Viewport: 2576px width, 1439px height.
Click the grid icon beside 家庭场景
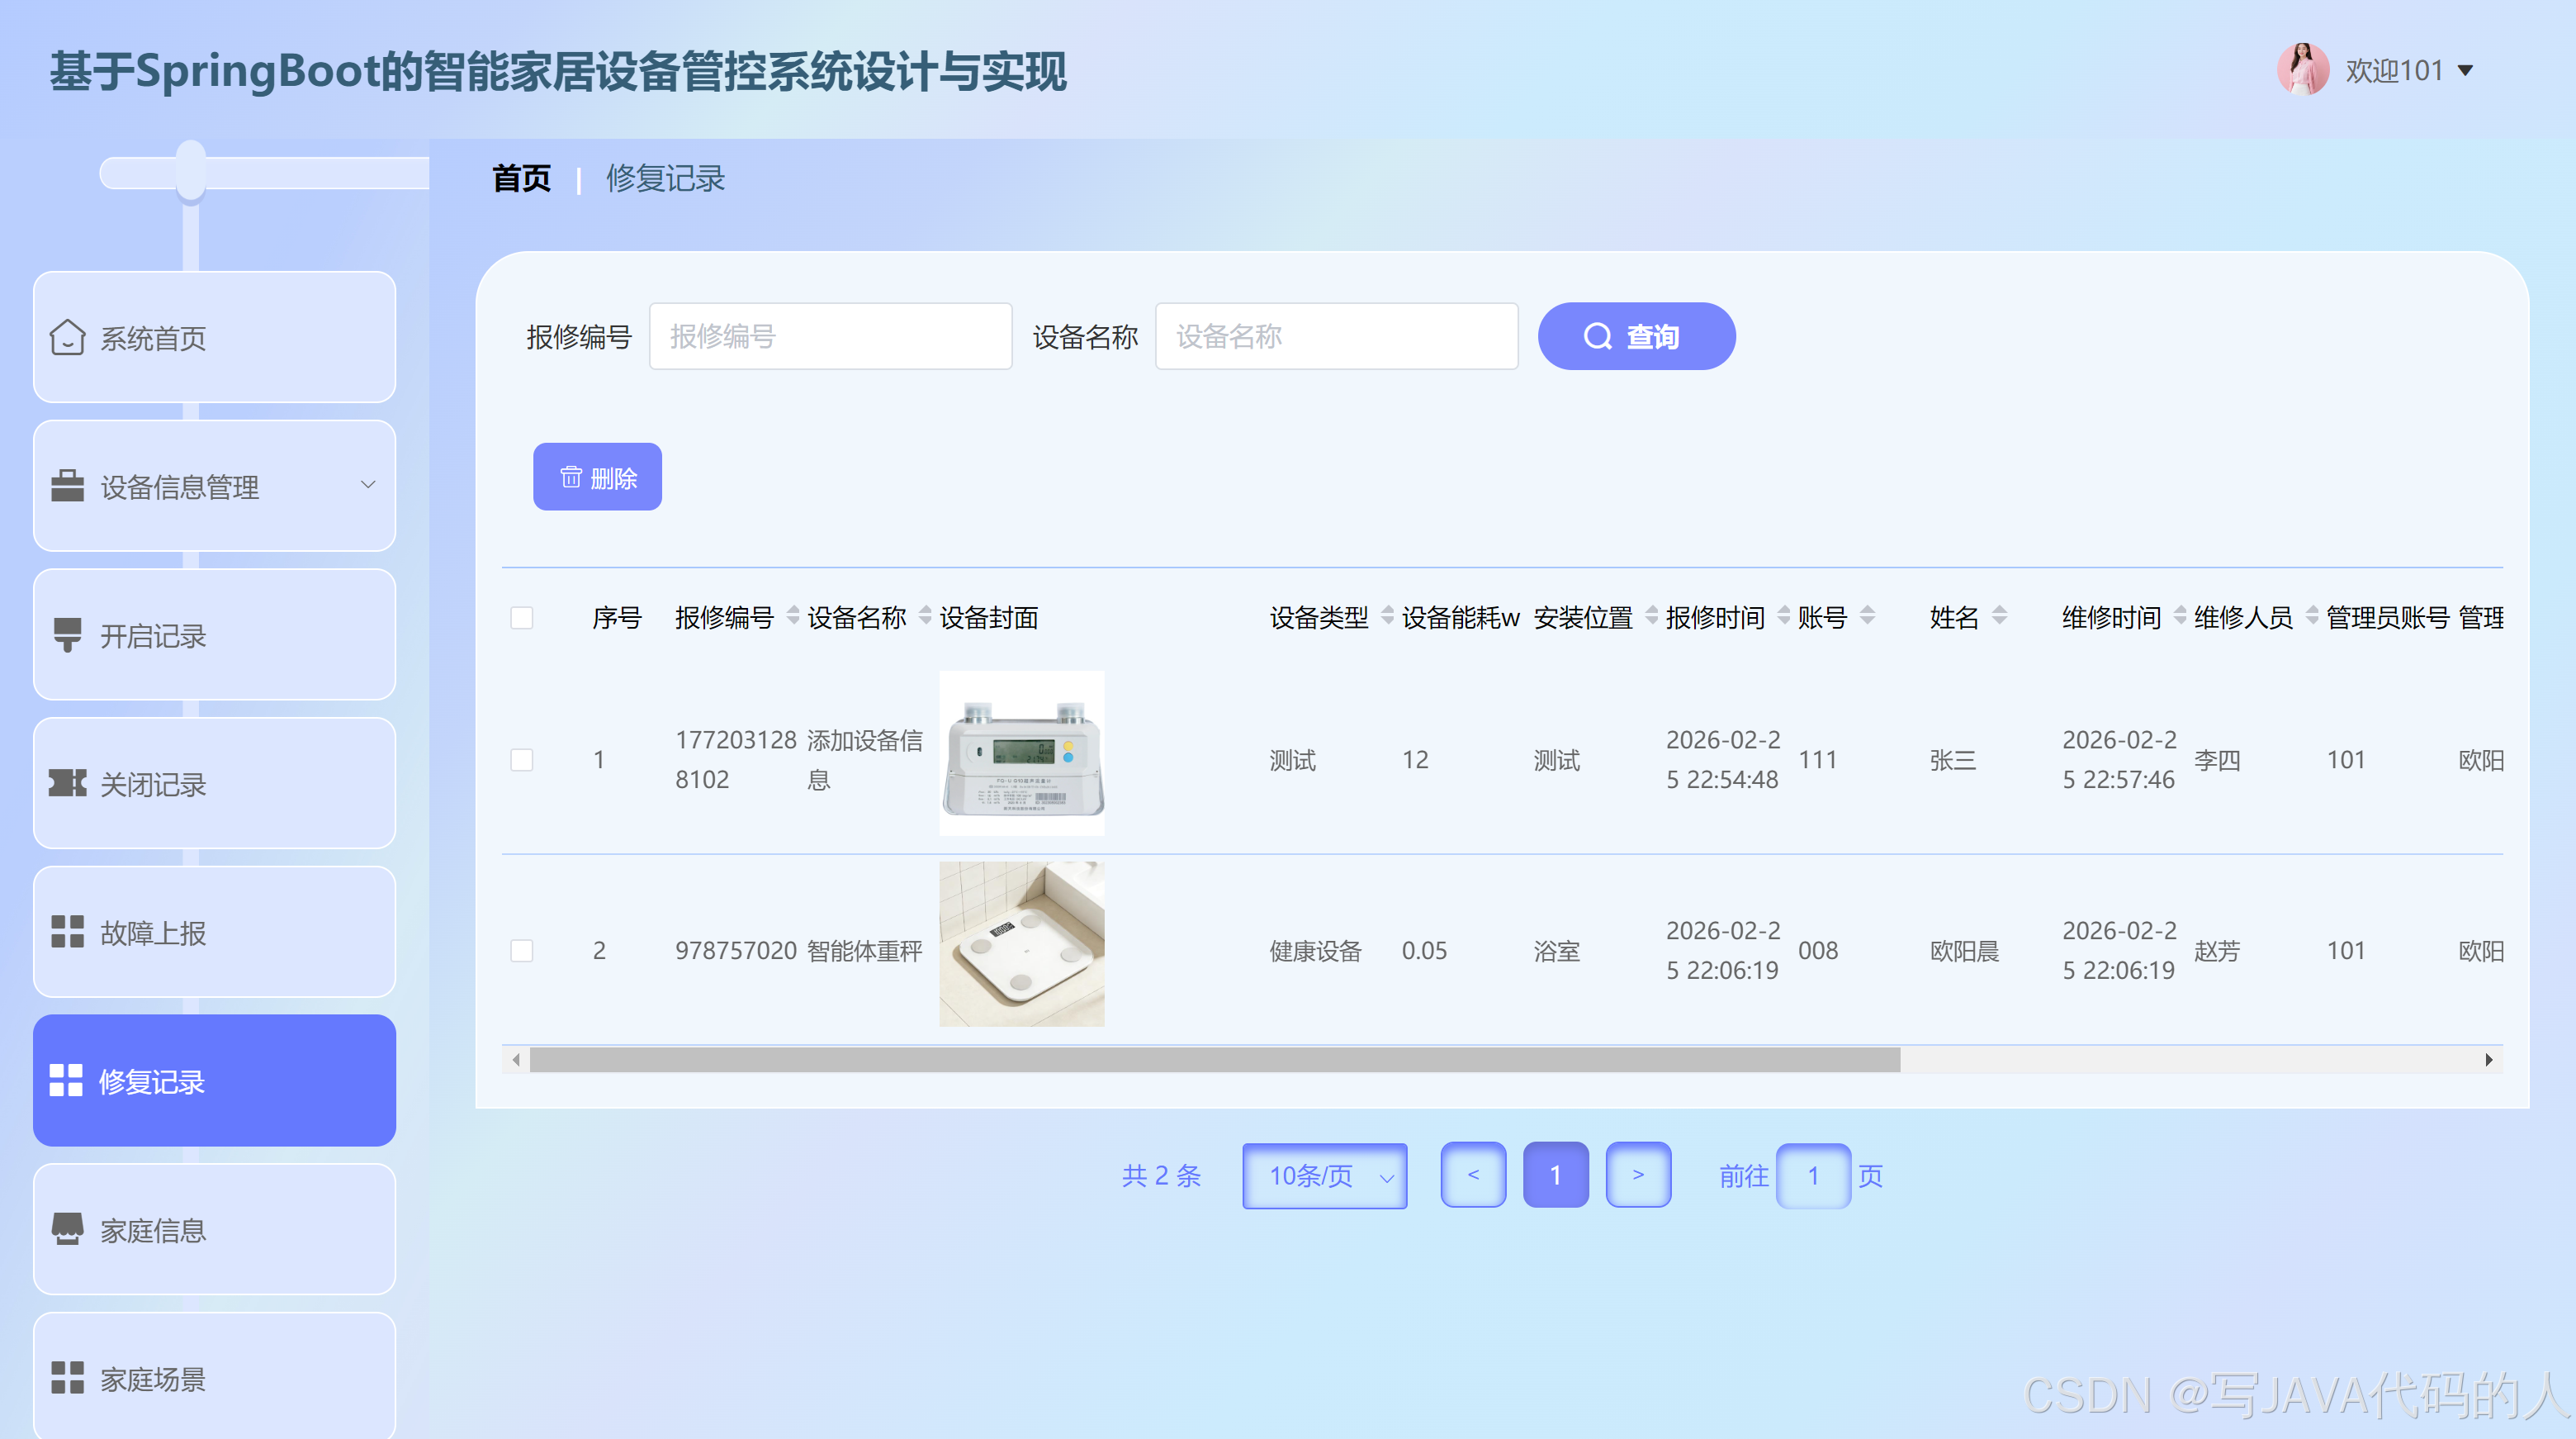click(67, 1378)
